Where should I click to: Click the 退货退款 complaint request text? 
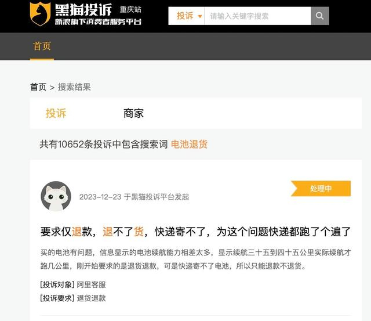point(91,298)
